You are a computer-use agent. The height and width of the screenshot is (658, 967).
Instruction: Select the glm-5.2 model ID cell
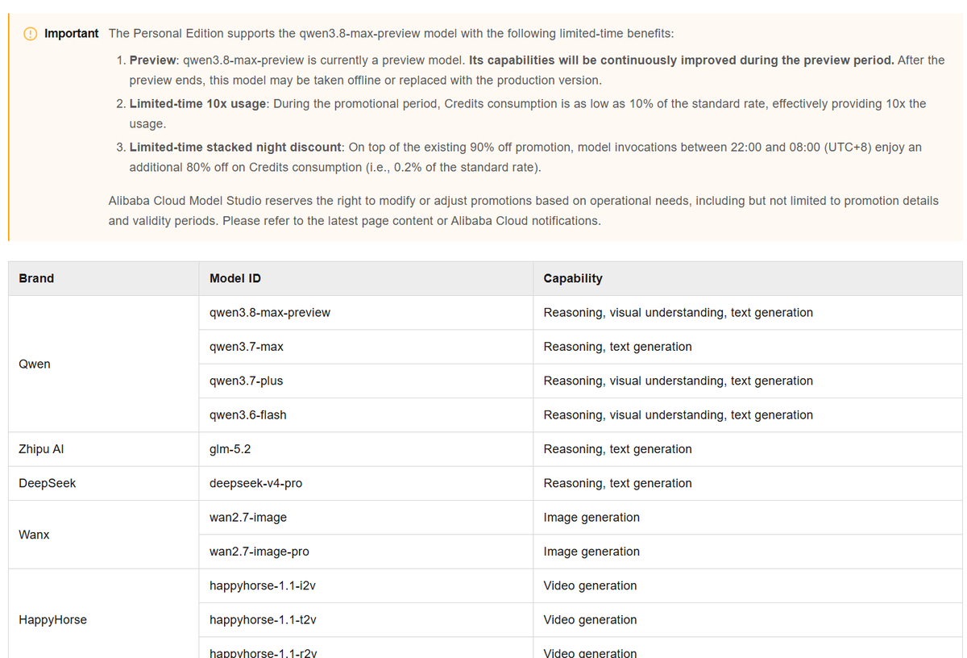pyautogui.click(x=365, y=449)
